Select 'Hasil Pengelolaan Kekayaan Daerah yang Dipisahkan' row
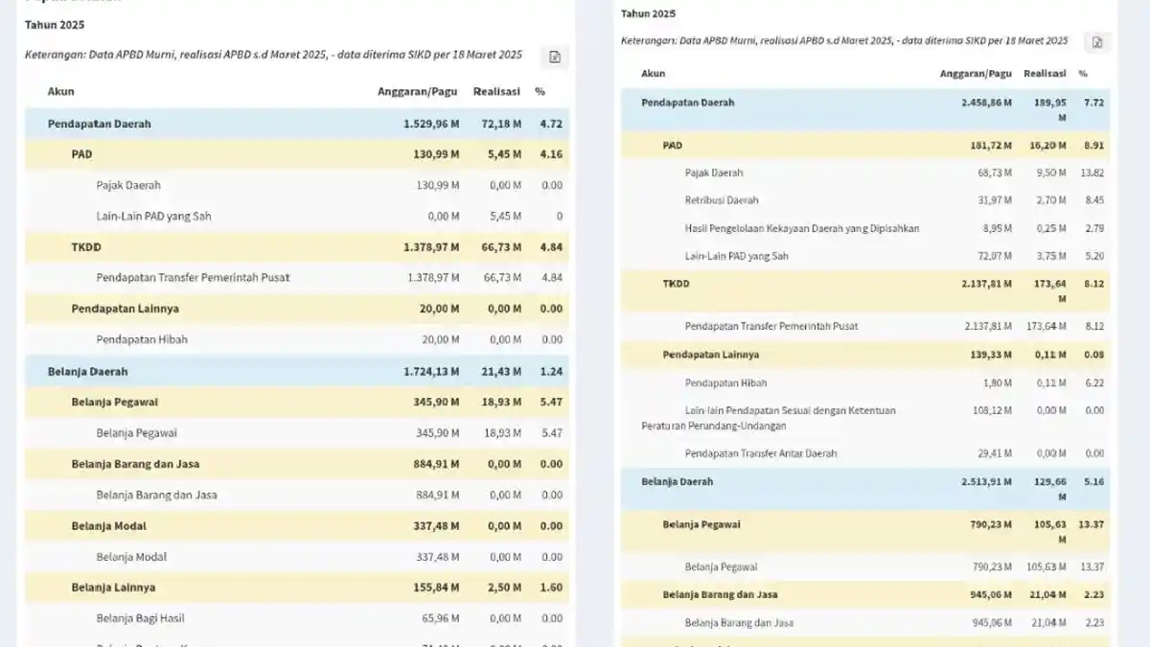Screen dimensions: 1150x647 point(802,229)
